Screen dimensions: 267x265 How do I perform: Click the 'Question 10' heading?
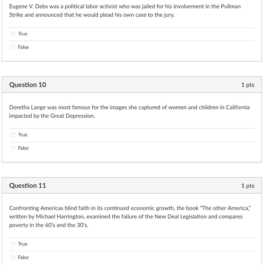tap(28, 85)
